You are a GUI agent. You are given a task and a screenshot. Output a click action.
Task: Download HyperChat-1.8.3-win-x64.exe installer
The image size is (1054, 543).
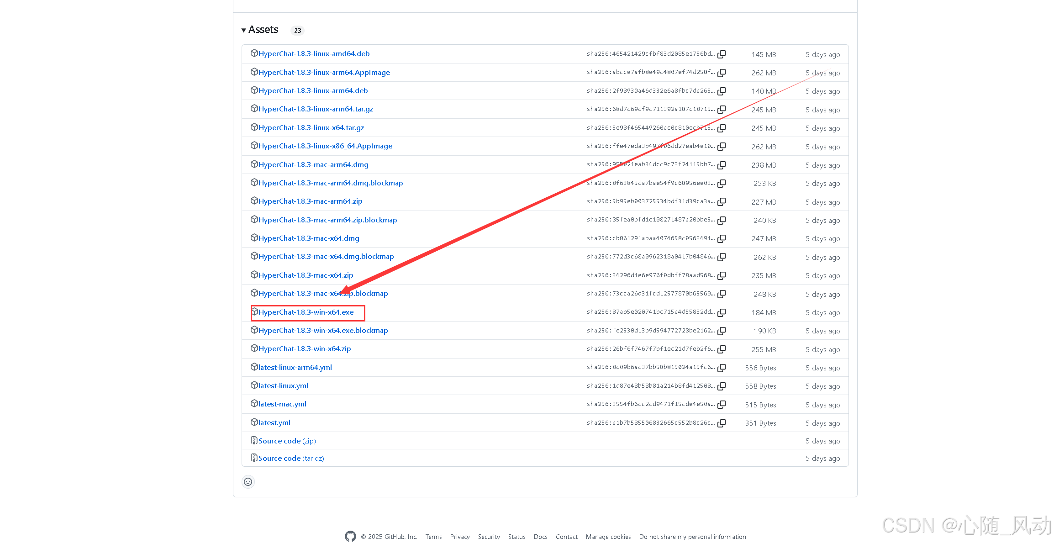(x=306, y=312)
